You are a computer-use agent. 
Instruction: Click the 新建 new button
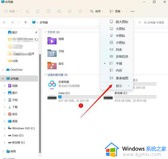(x=11, y=11)
